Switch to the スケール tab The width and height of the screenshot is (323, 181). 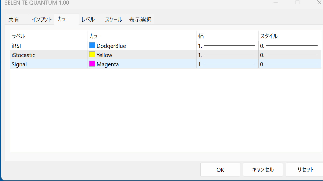pyautogui.click(x=114, y=19)
